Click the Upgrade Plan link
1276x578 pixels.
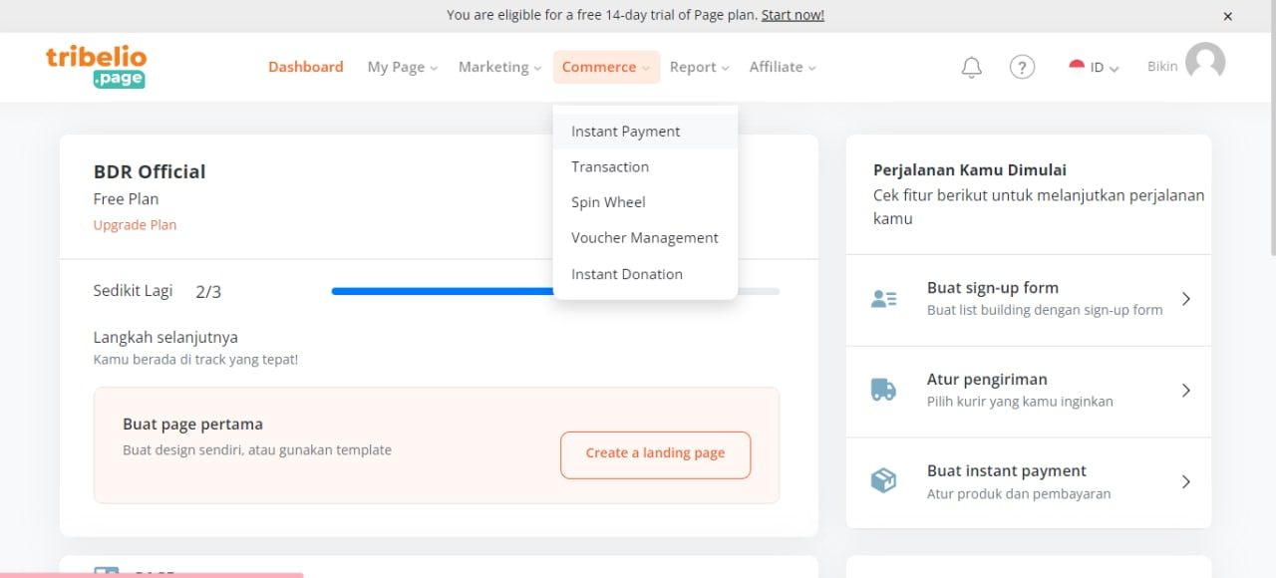pyautogui.click(x=135, y=225)
